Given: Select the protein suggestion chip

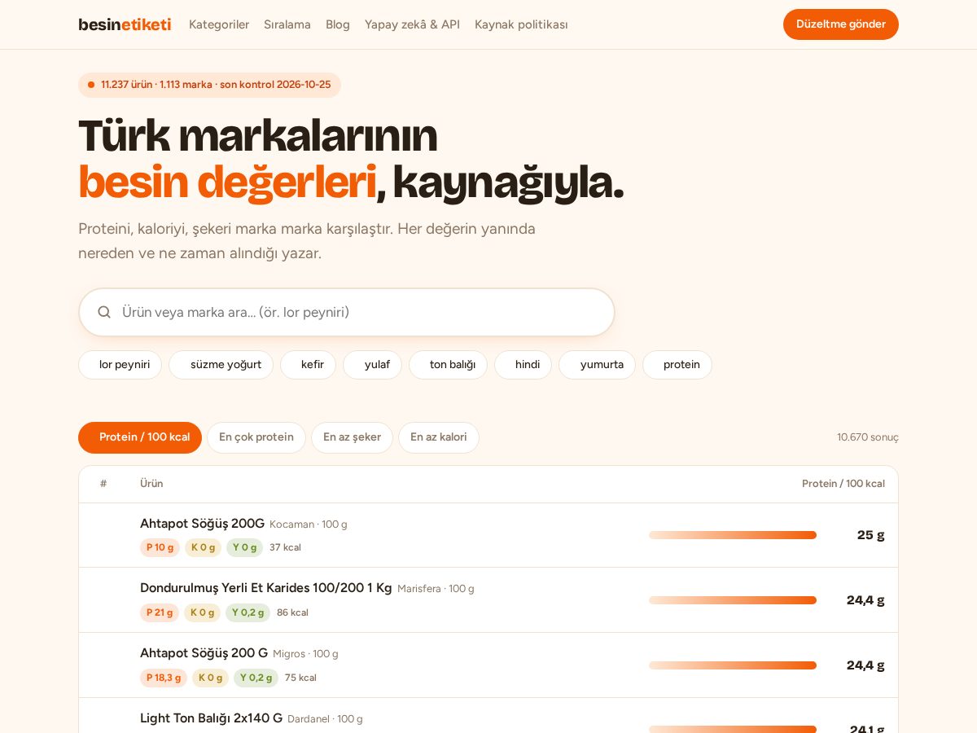Looking at the screenshot, I should pyautogui.click(x=677, y=365).
